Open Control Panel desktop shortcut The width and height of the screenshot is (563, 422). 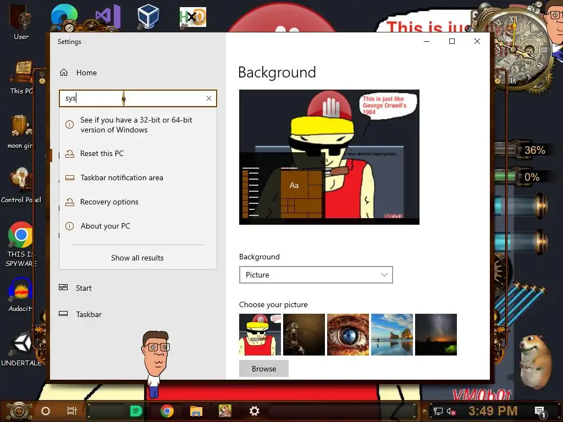[21, 186]
